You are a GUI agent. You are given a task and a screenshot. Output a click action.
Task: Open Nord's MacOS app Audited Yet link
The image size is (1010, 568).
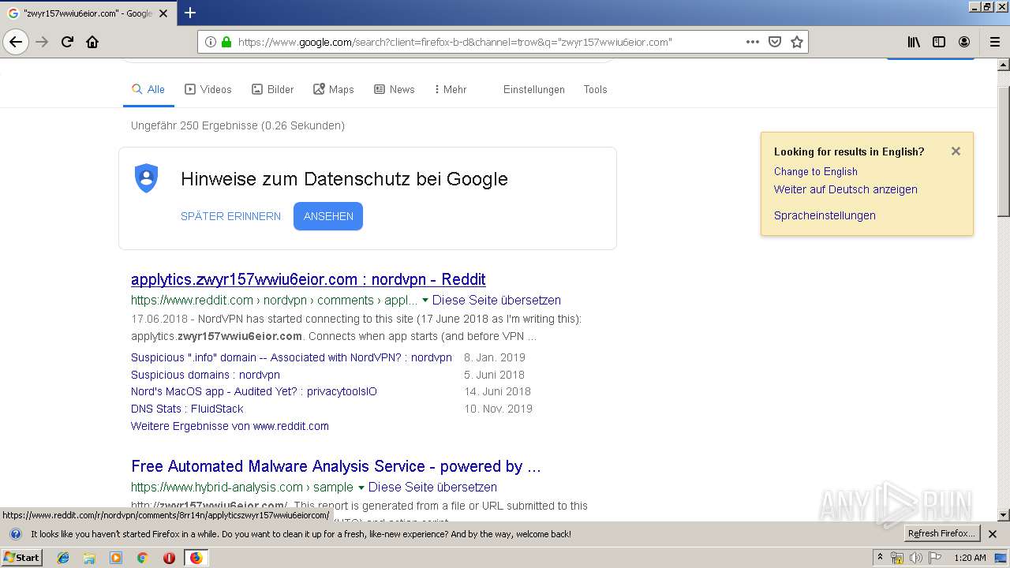[x=254, y=391]
